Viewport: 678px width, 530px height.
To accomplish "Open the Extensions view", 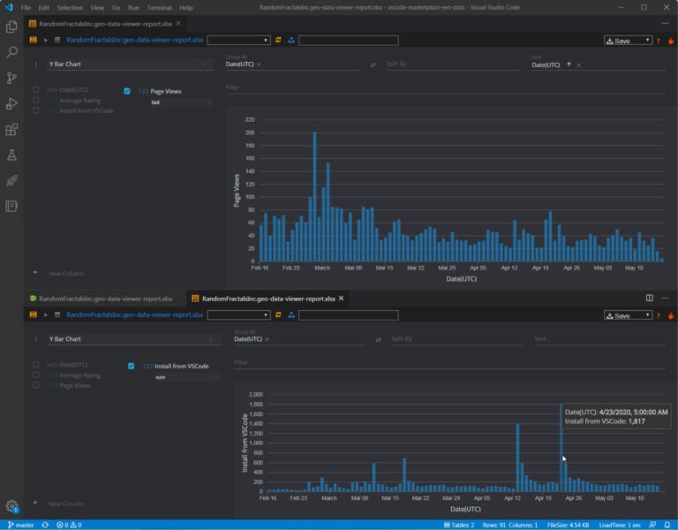I will pyautogui.click(x=11, y=129).
